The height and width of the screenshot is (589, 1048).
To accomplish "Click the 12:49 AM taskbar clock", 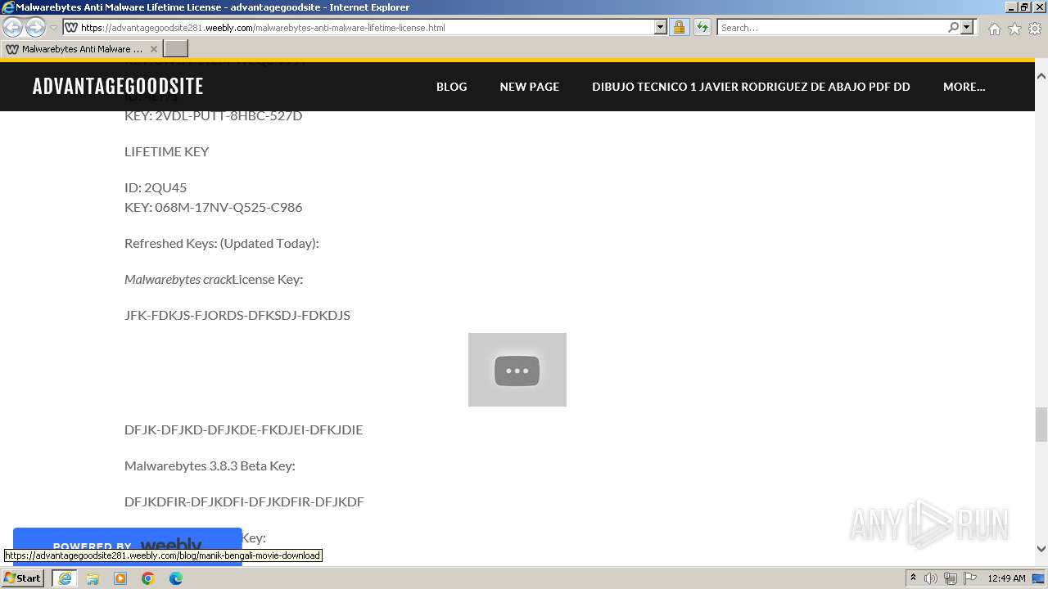I will (1006, 578).
